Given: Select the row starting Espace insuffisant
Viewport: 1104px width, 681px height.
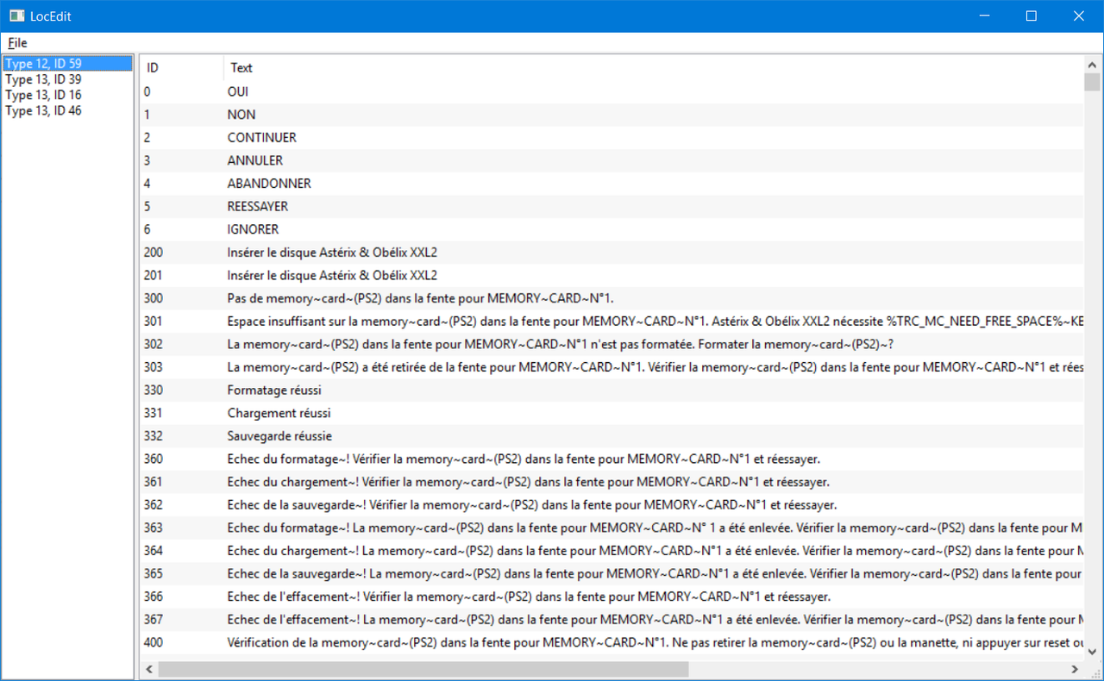Looking at the screenshot, I should tap(612, 322).
